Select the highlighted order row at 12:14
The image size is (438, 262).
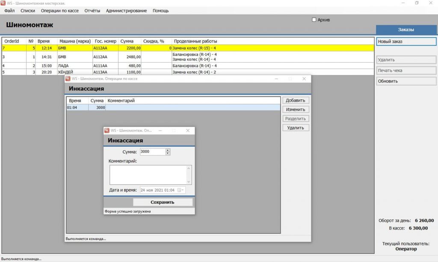[188, 48]
